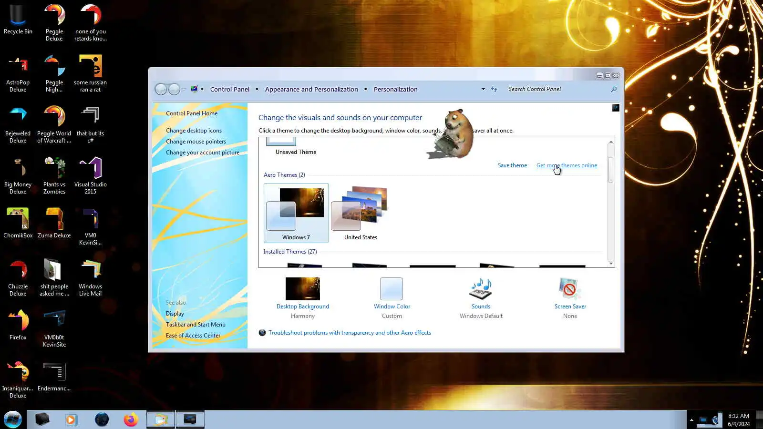
Task: Select the Firefox desktop shortcut
Action: 18,325
